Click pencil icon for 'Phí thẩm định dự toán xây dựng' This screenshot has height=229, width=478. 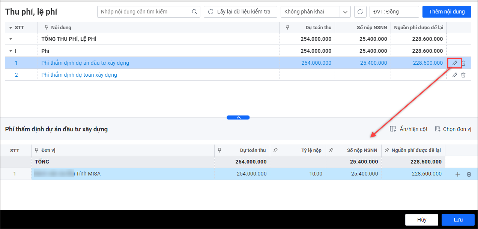[455, 75]
